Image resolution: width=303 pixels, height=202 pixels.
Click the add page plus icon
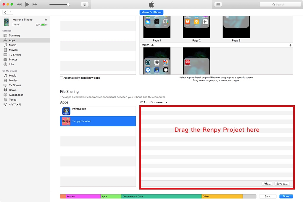click(290, 45)
